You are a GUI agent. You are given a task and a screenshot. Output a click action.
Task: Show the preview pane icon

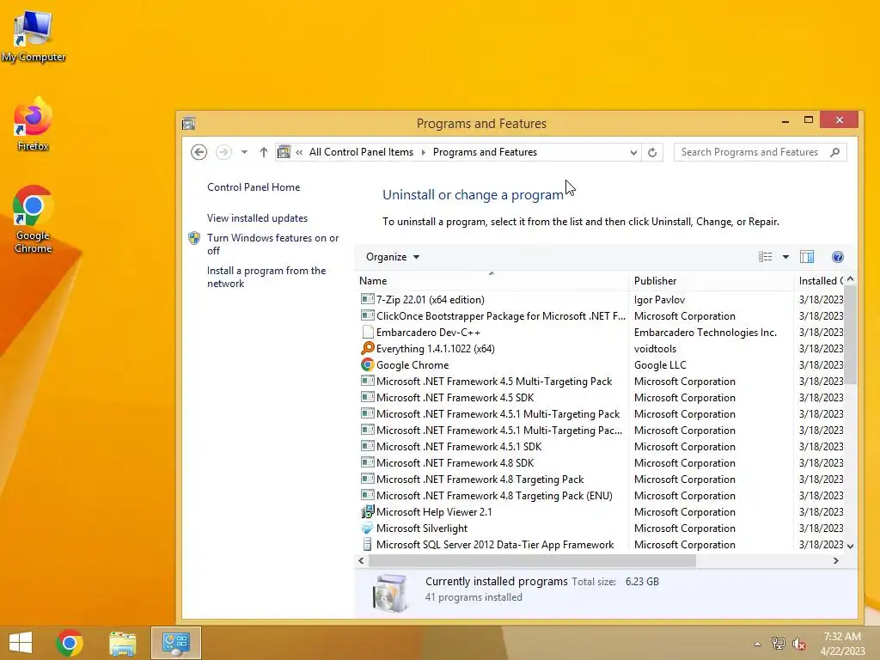tap(807, 256)
